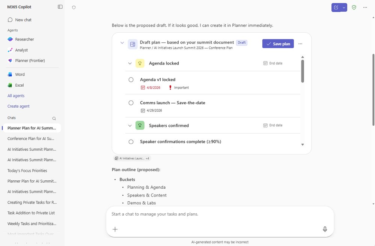Collapse the Speakers confirmed section

[130, 125]
